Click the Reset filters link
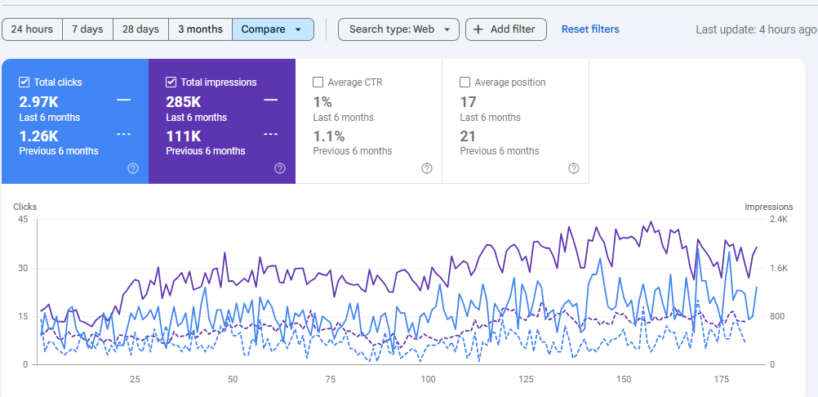The height and width of the screenshot is (397, 818). [x=590, y=29]
